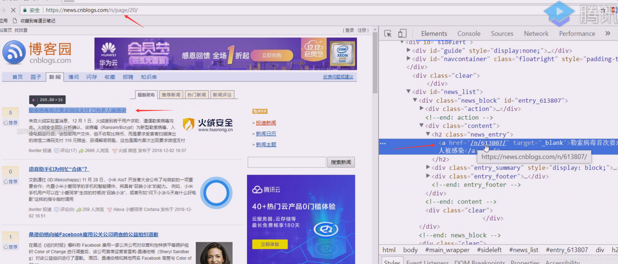This screenshot has width=618, height=264.
Task: Open the 新闻主题 link
Action: click(266, 144)
